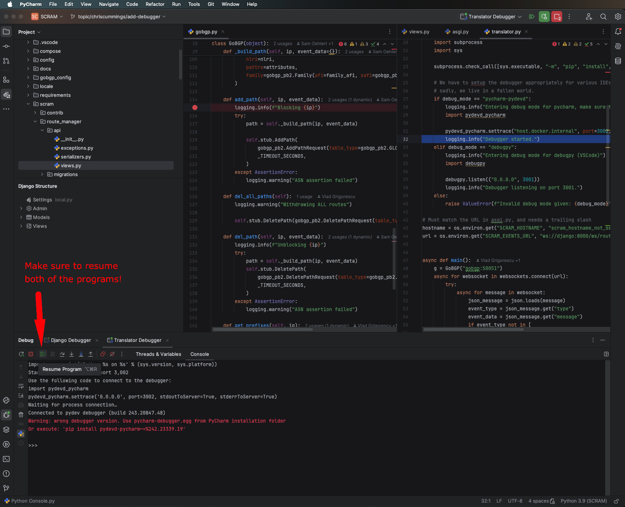The image size is (625, 507).
Task: Expand the Models node in Django Structure
Action: (21, 217)
